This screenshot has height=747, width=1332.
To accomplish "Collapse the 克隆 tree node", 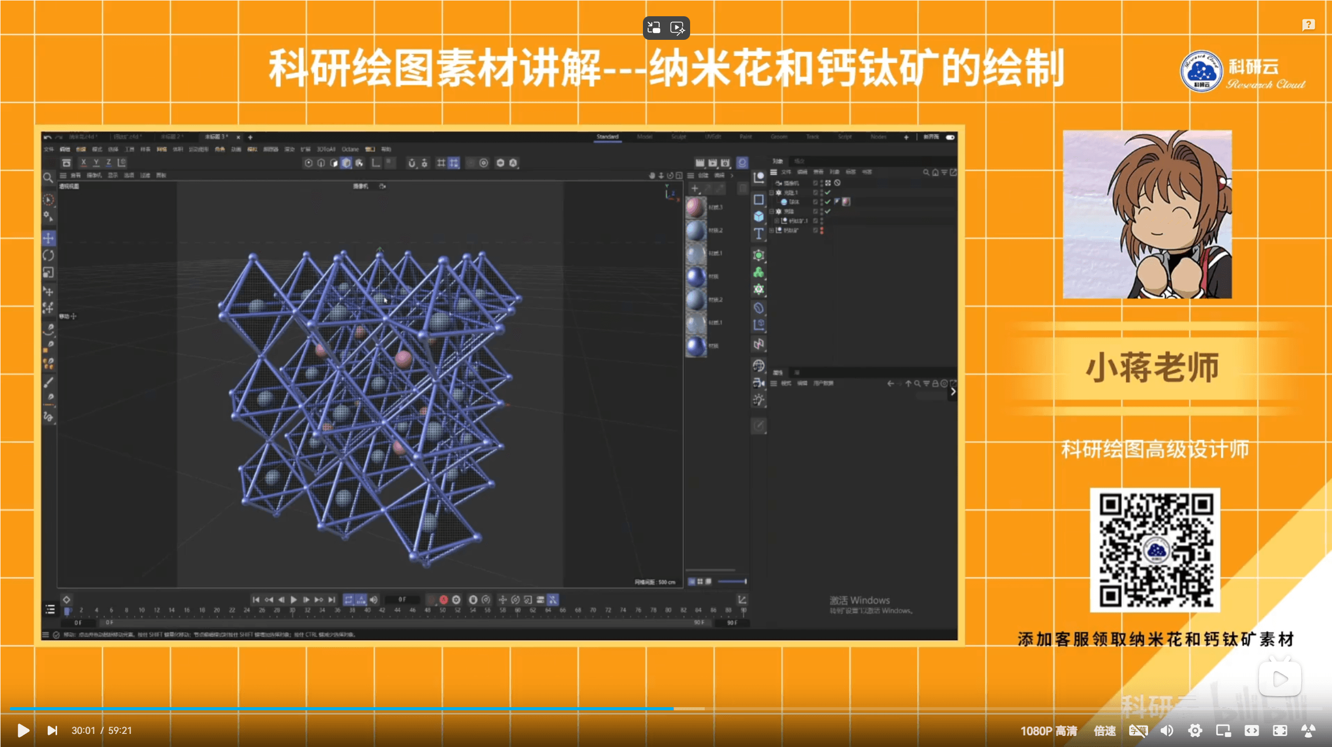I will coord(771,211).
